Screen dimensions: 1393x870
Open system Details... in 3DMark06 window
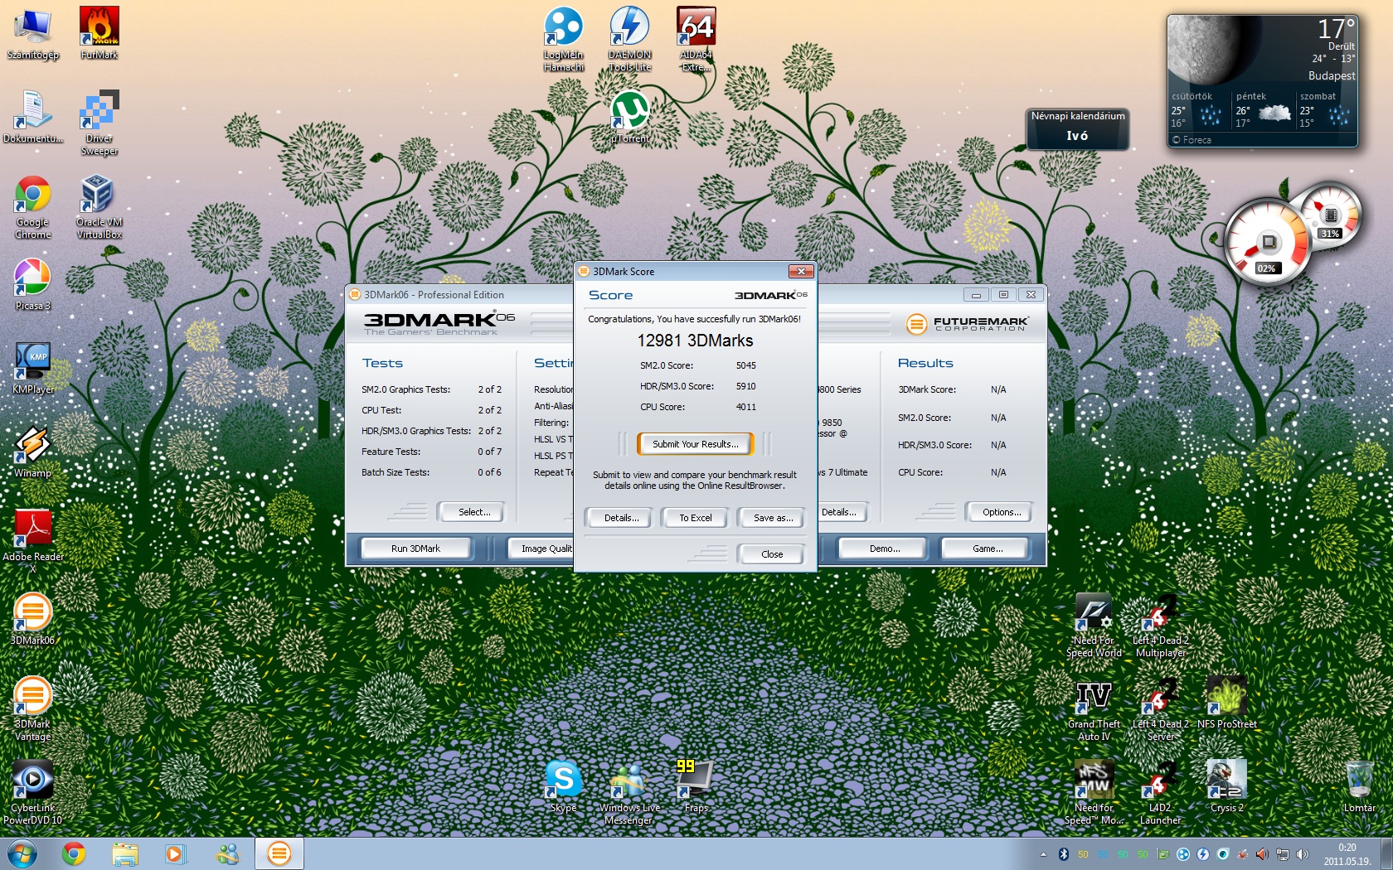click(842, 512)
